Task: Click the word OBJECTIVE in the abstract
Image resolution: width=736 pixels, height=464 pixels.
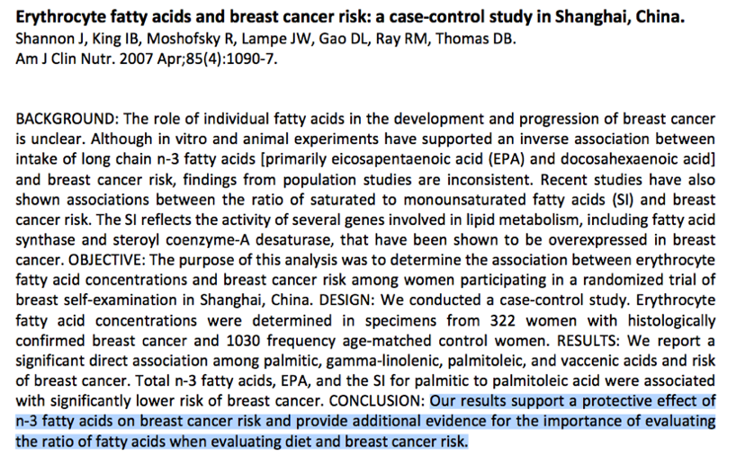Action: click(106, 260)
